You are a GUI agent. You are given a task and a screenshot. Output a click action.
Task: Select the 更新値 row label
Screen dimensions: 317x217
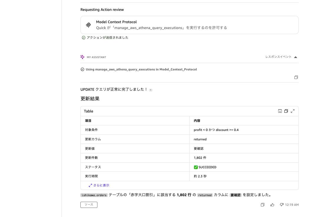[90, 148]
